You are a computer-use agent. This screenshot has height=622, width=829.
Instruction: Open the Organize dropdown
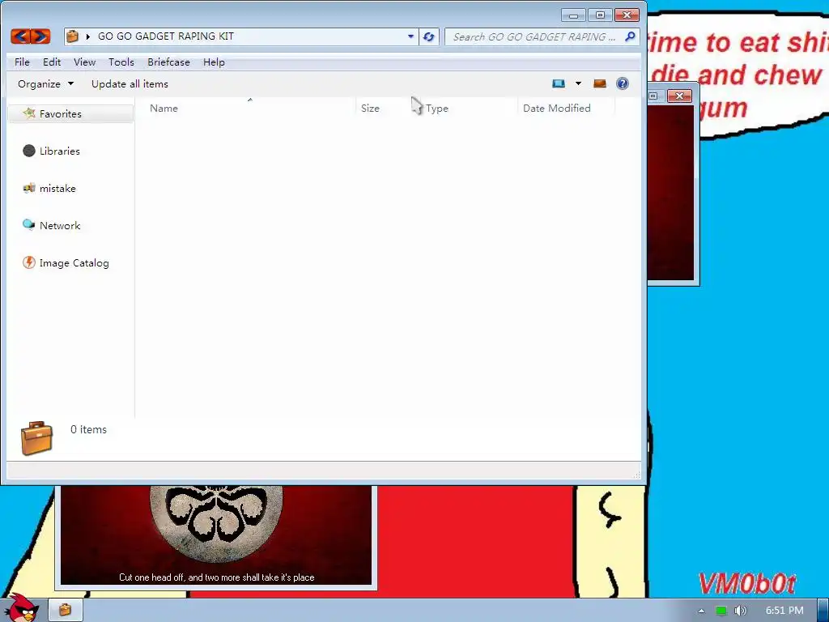pyautogui.click(x=45, y=83)
